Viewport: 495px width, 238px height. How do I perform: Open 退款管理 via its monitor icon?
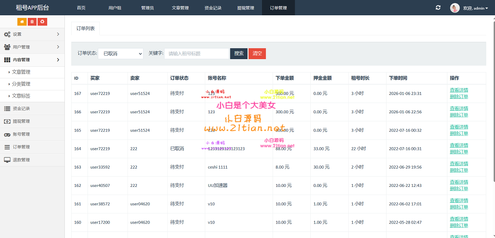[x=7, y=160]
